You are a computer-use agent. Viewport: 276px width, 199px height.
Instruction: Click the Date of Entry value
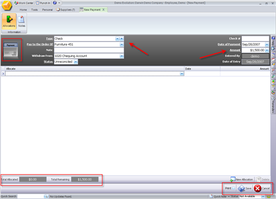255,62
